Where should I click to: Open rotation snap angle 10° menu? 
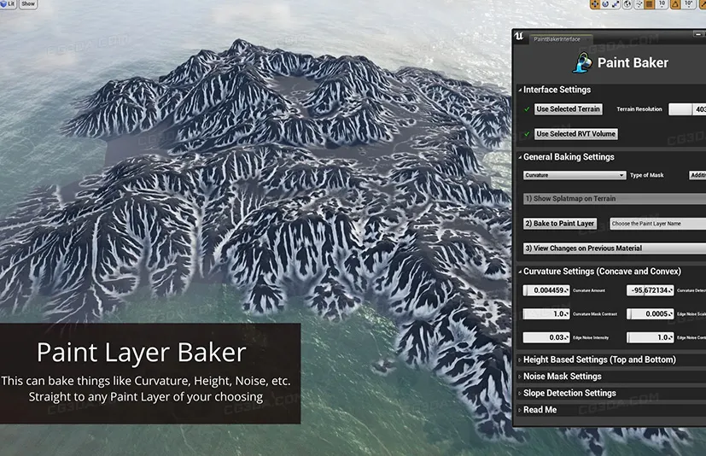[x=688, y=4]
